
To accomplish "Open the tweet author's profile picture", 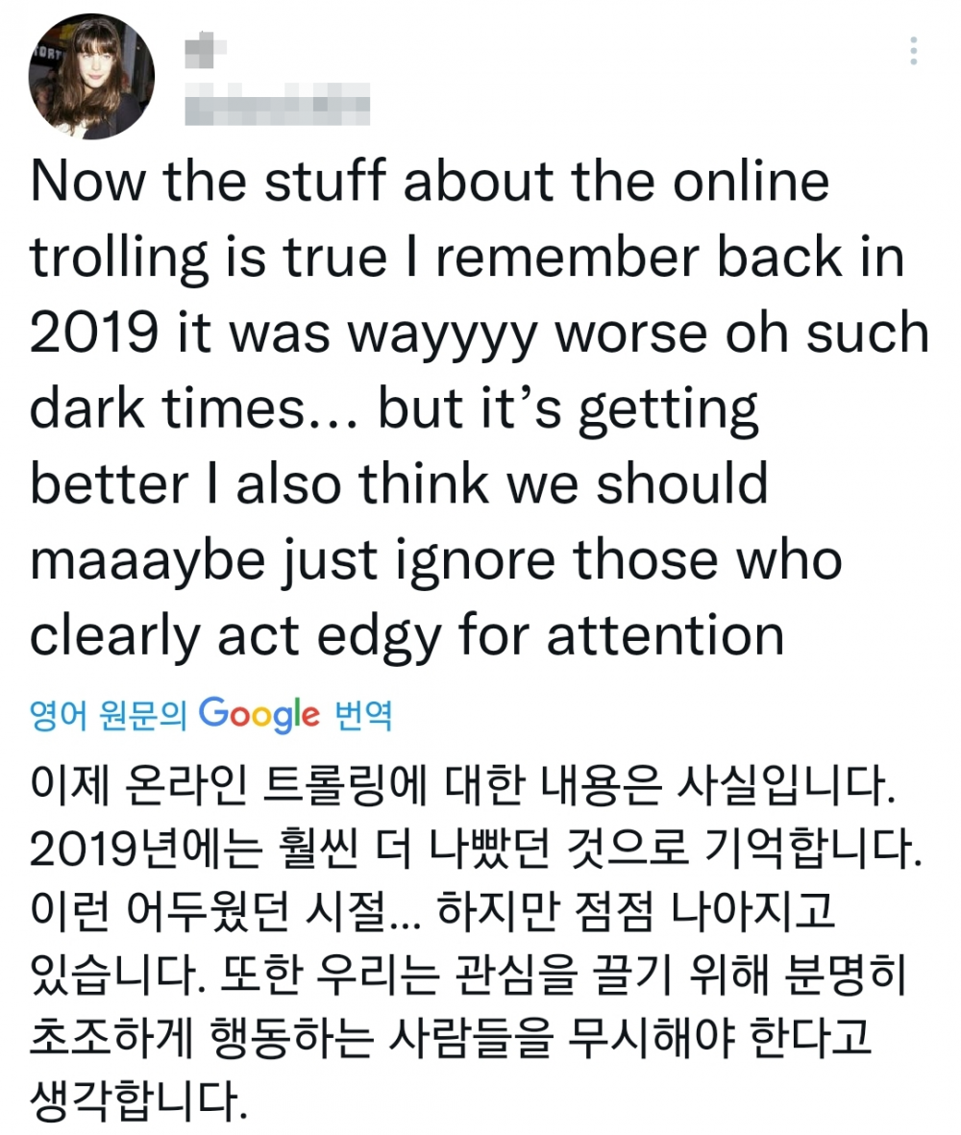I will point(92,76).
